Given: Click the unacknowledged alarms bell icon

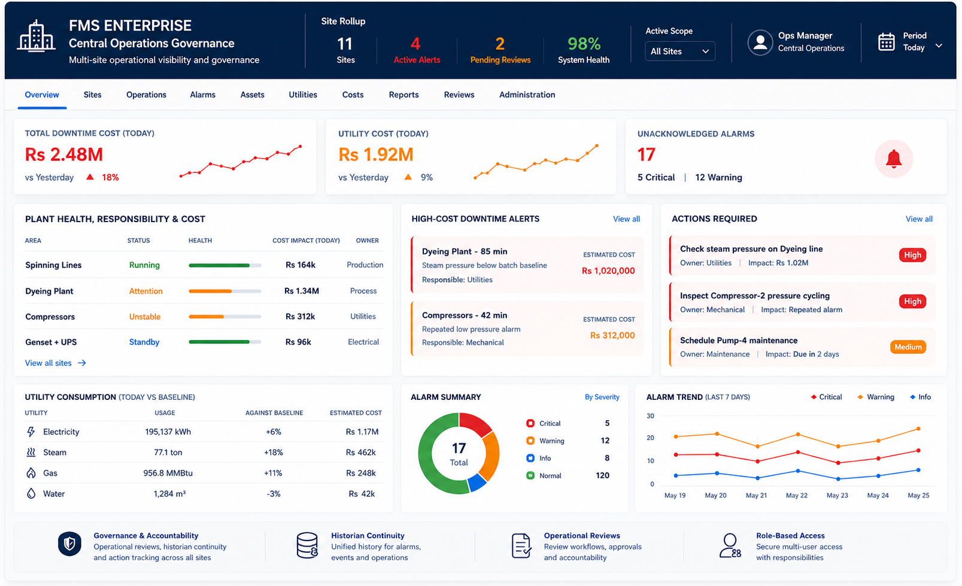Looking at the screenshot, I should [894, 159].
